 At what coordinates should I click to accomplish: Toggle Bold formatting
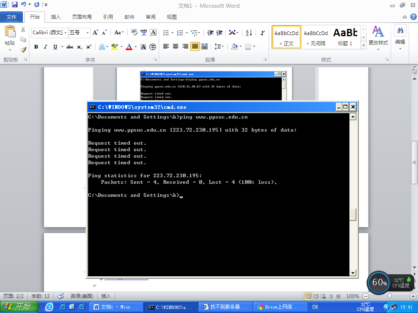click(x=36, y=47)
